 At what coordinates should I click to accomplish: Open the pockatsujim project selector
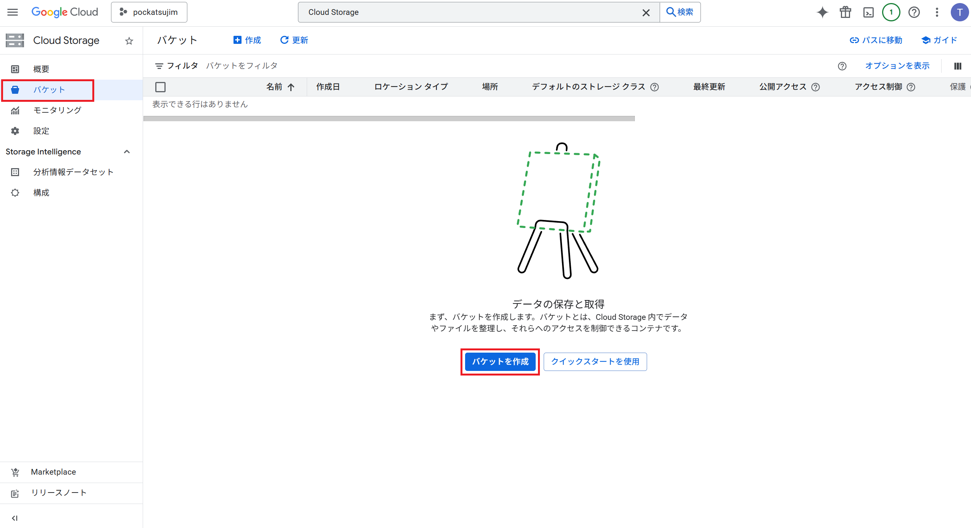149,12
